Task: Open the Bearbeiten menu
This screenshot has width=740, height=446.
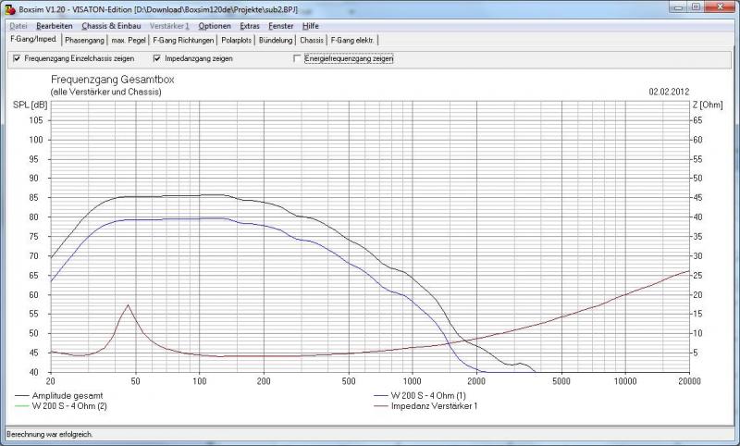Action: pos(54,26)
